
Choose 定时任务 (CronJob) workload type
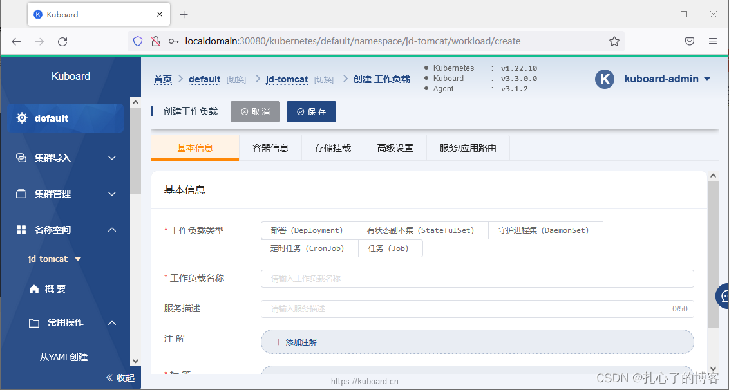[309, 248]
